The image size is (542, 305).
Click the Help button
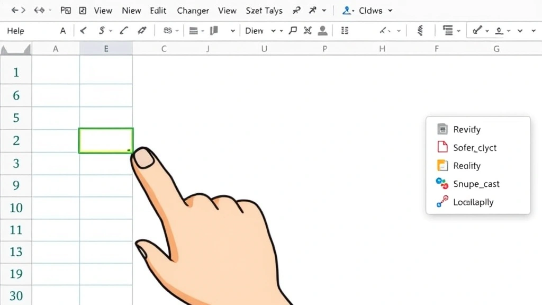click(x=15, y=31)
